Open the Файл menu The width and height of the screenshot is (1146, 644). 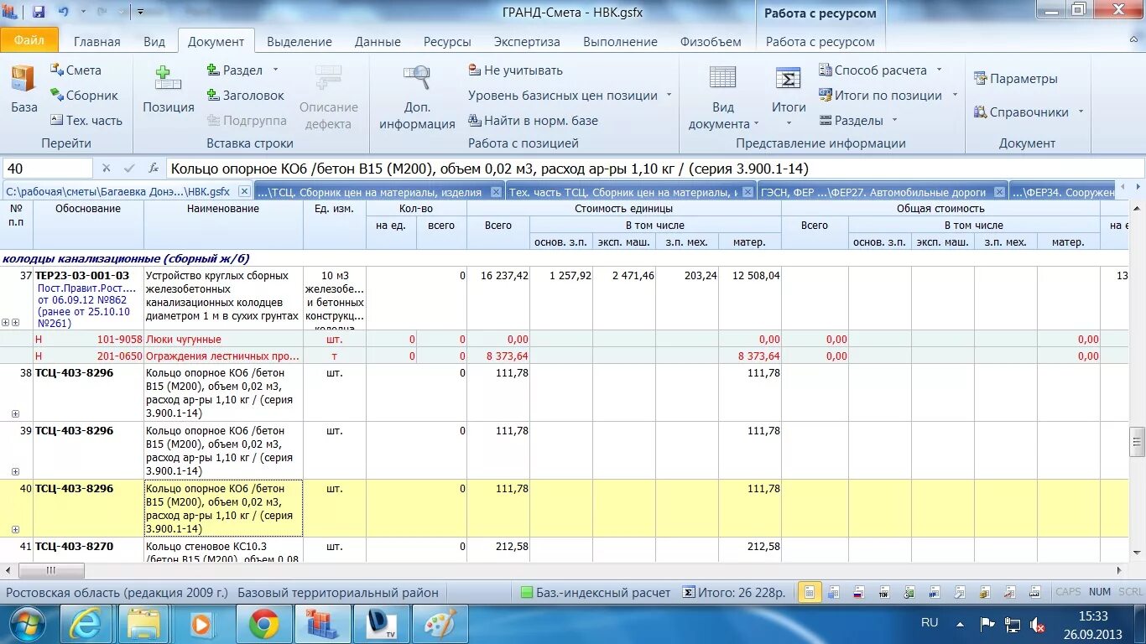[29, 40]
